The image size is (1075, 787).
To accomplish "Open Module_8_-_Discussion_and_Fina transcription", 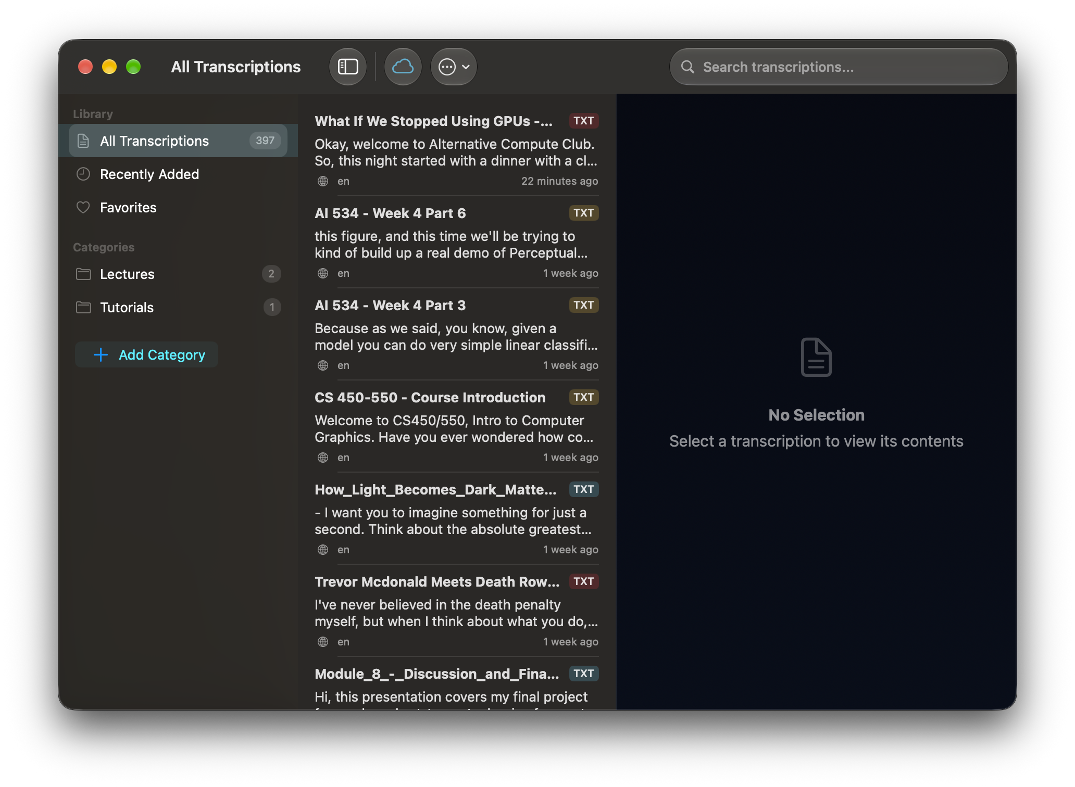I will click(457, 684).
